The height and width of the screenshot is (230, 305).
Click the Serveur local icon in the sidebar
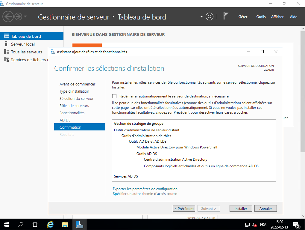(6, 44)
